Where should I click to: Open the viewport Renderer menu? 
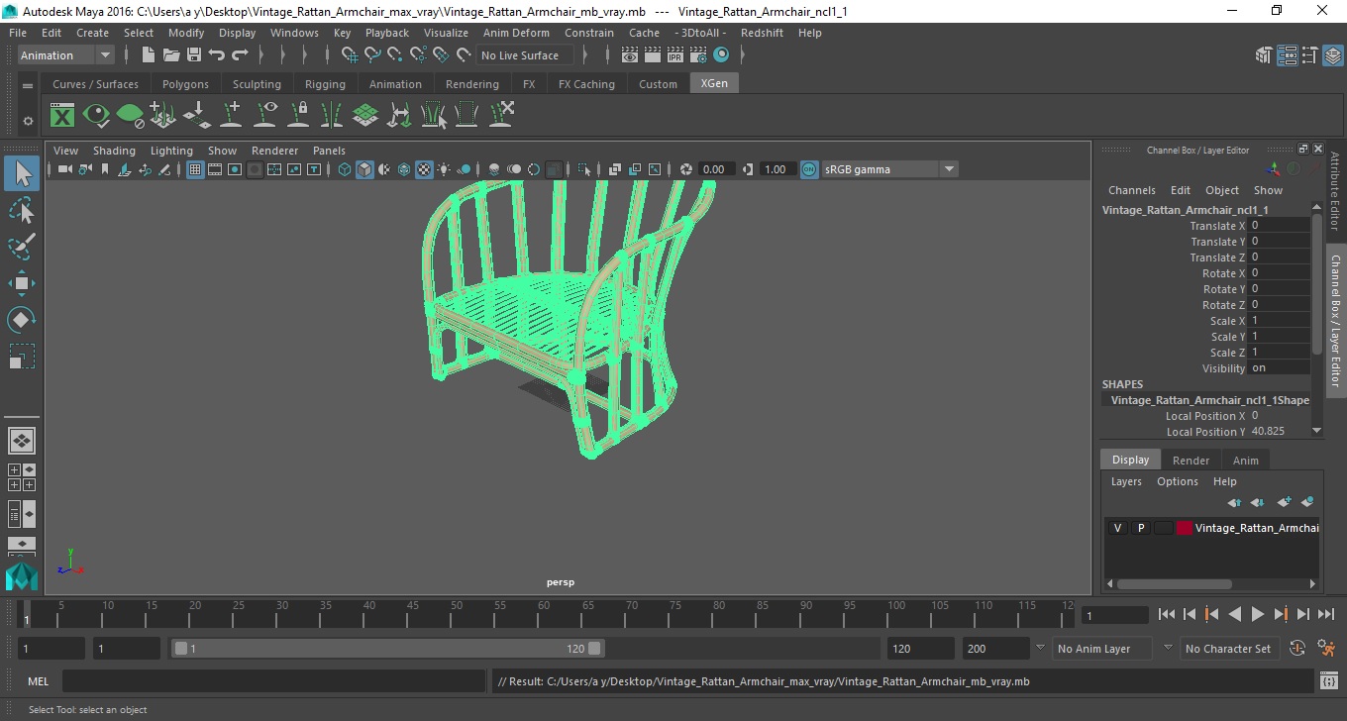pyautogui.click(x=274, y=151)
